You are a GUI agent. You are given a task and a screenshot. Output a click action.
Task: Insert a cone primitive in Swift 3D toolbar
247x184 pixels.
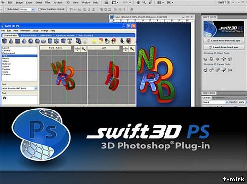[11, 41]
